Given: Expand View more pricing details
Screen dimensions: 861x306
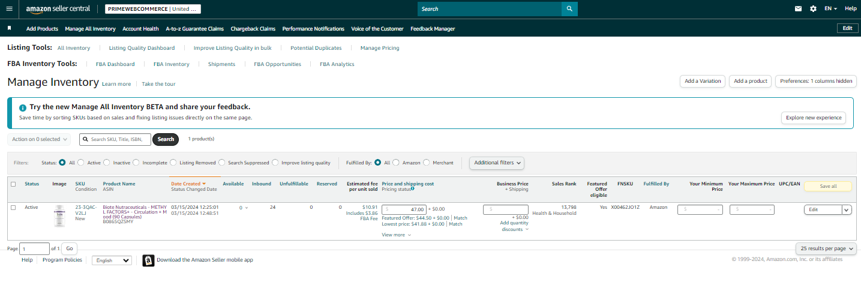Looking at the screenshot, I should 396,235.
